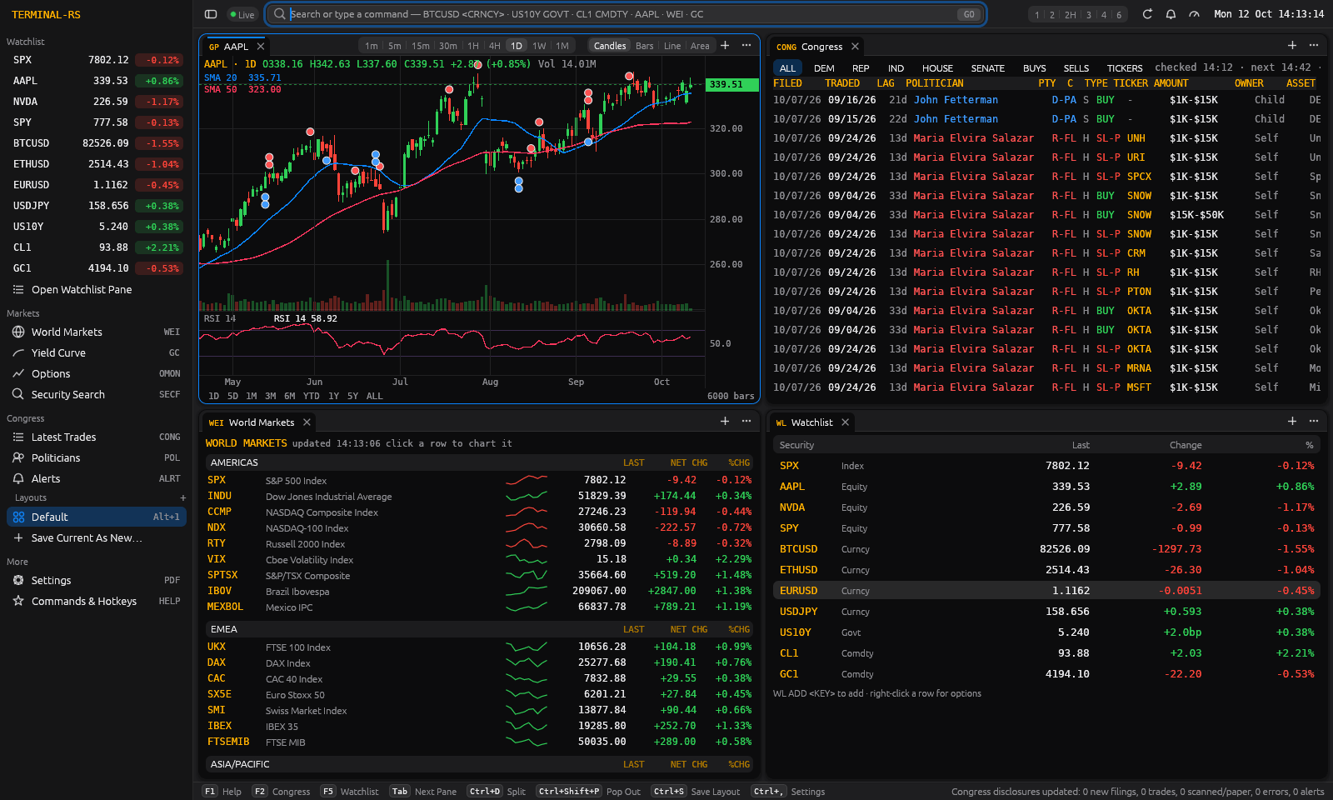1333x800 pixels.
Task: Switch chart style to Area
Action: tap(700, 46)
